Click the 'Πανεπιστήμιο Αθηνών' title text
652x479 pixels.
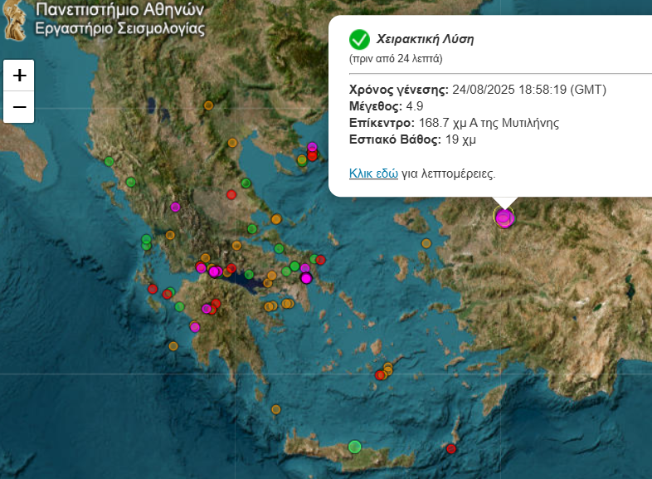tap(119, 9)
